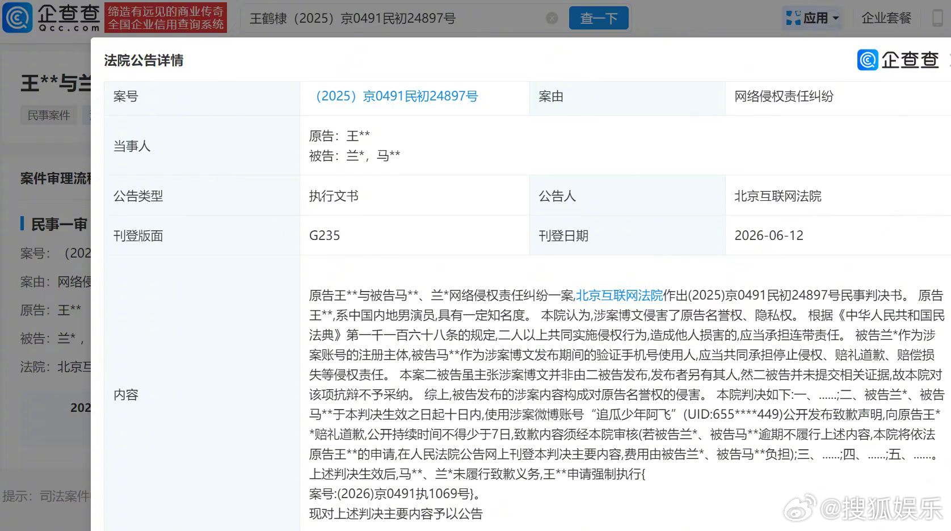This screenshot has width=951, height=531.
Task: Click the line 案号:(2026)京0491执1069号
Action: 395,494
